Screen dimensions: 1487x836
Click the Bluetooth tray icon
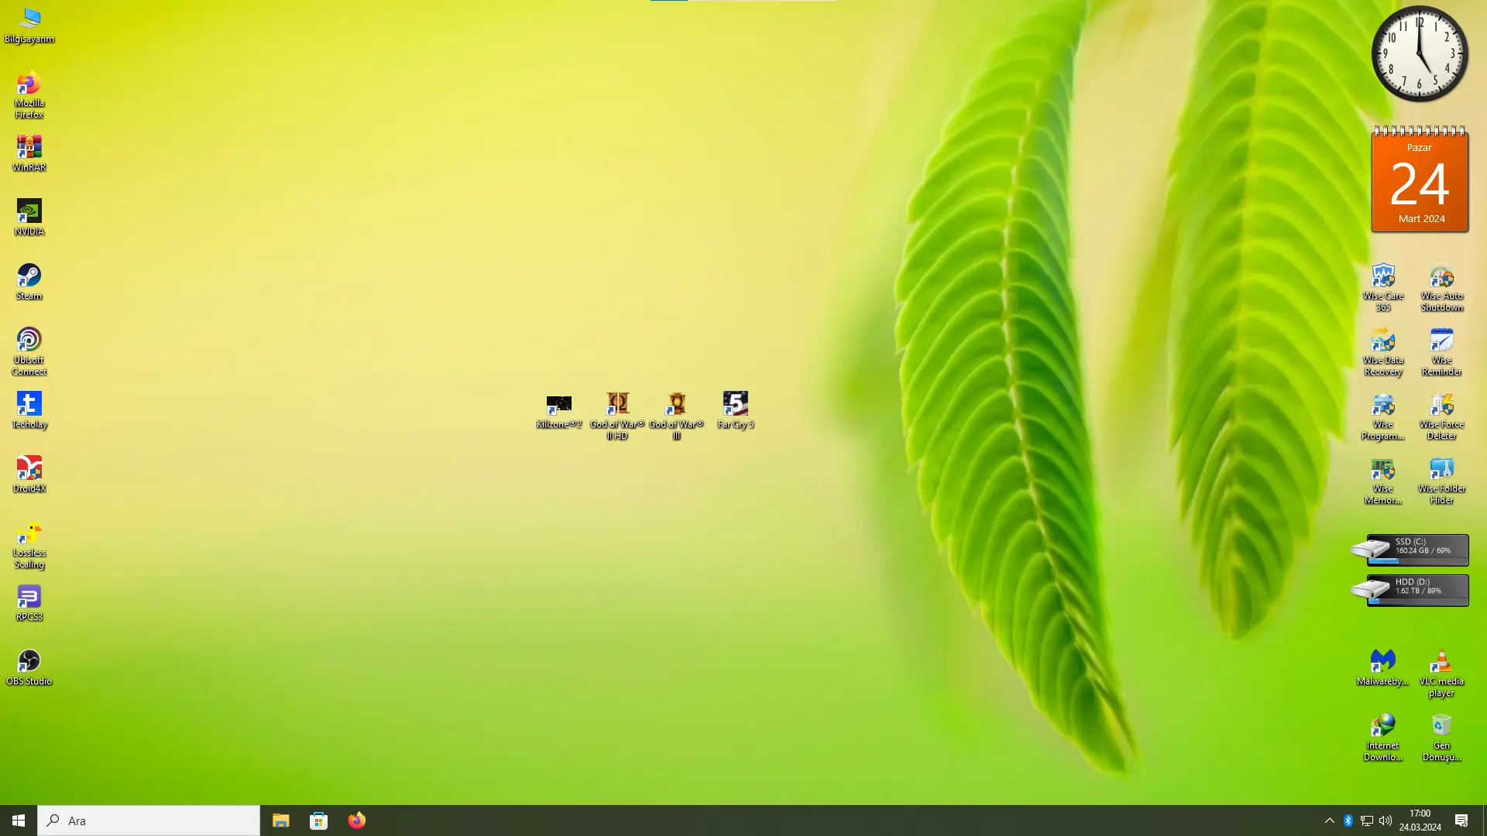[1348, 821]
